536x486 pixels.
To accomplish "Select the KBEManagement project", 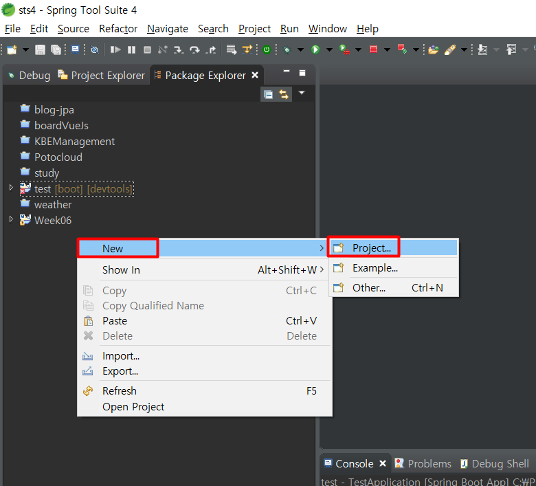I will (x=67, y=141).
